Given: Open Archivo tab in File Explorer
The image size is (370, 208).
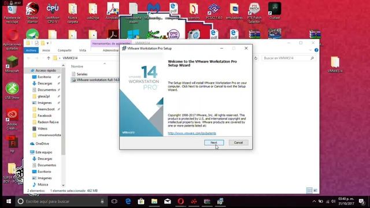Looking at the screenshot, I should click(31, 50).
